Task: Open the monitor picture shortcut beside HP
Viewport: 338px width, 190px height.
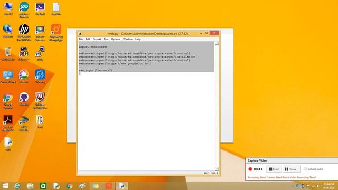Action: [x=40, y=32]
